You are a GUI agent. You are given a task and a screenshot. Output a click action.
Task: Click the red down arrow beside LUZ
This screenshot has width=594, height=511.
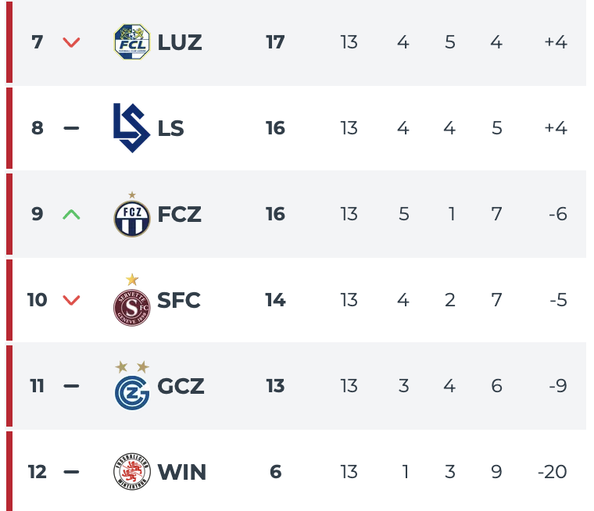tap(71, 42)
